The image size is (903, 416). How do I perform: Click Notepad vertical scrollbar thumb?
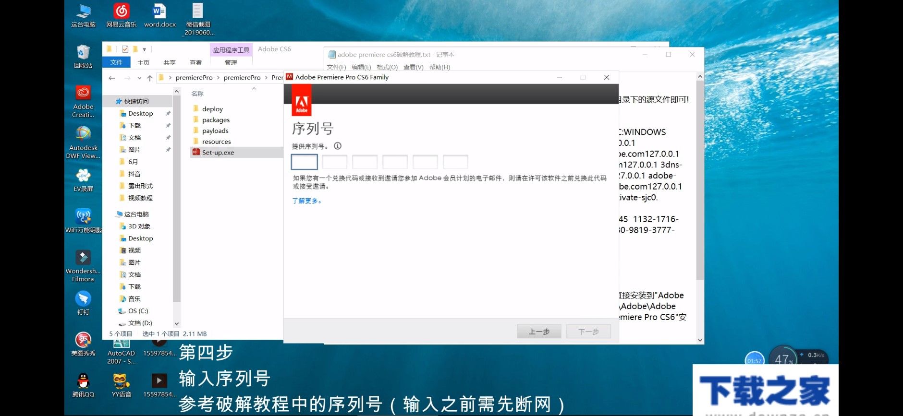(x=700, y=180)
